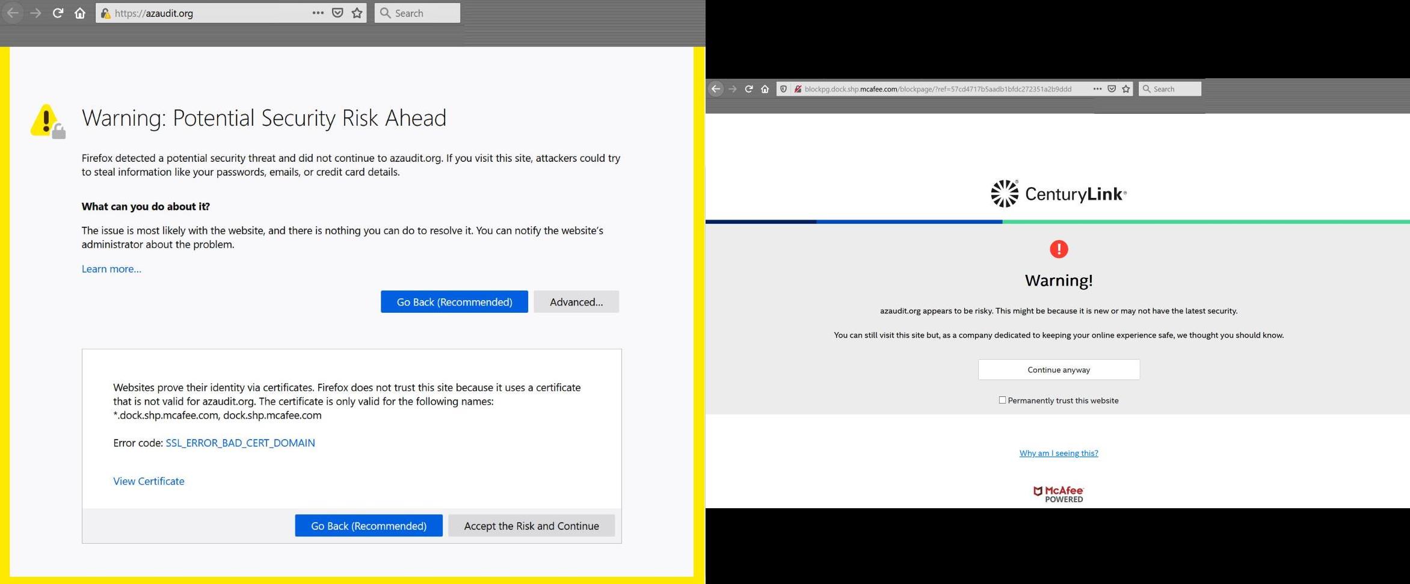Click lower Go Back (Recommended) button
The width and height of the screenshot is (1410, 584).
tap(369, 526)
